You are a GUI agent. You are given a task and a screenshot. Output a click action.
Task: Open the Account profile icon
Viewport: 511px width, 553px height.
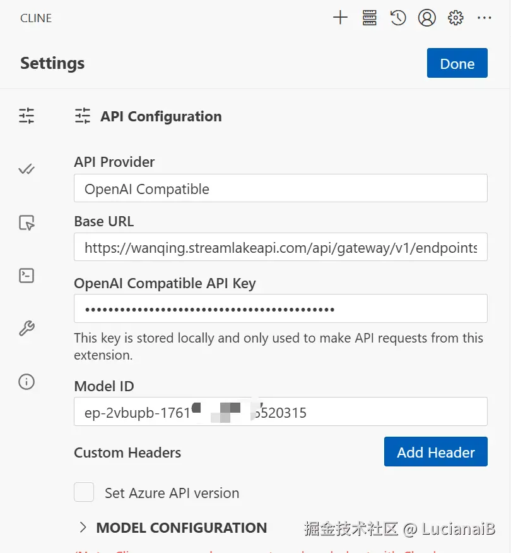pos(427,18)
